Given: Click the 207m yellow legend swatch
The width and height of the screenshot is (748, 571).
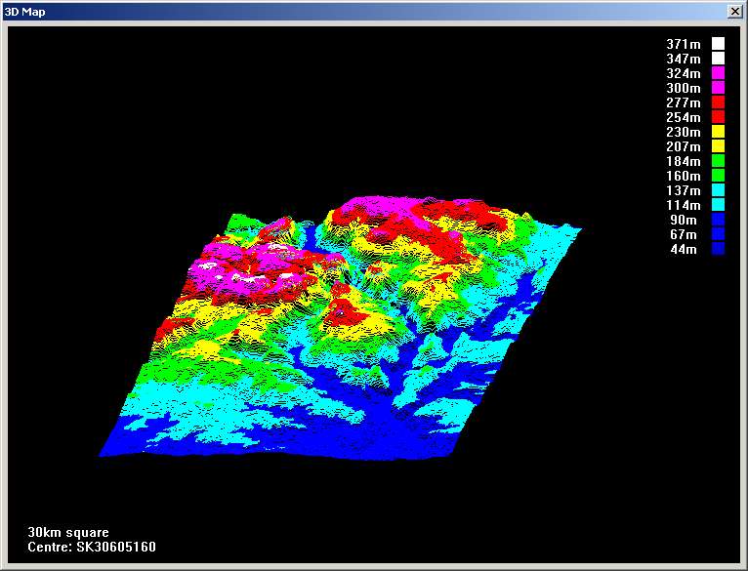Looking at the screenshot, I should [718, 146].
